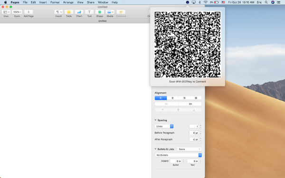Click the Wi-Fi menu bar icon
The width and height of the screenshot is (285, 178).
pos(206,2)
